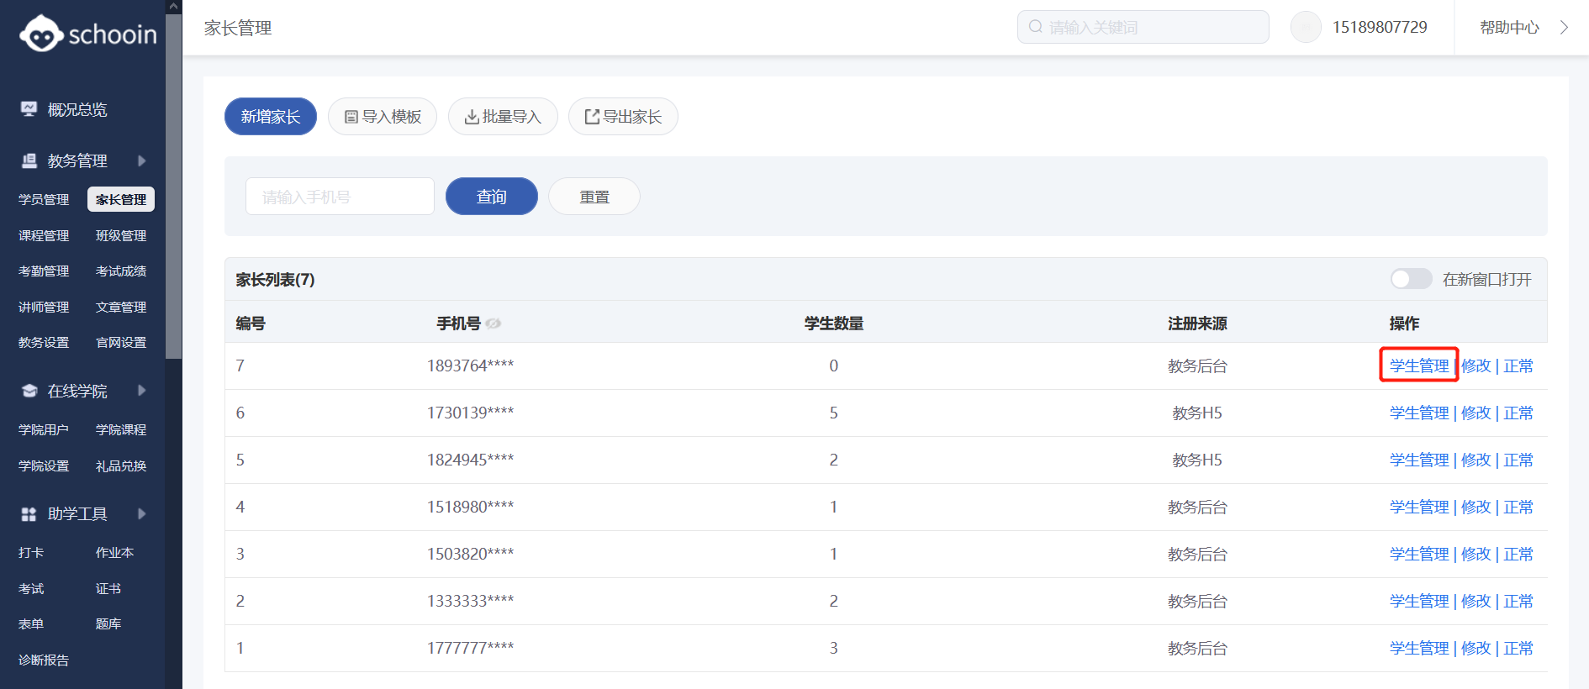1589x689 pixels.
Task: Open 课程管理 menu item
Action: pos(44,236)
